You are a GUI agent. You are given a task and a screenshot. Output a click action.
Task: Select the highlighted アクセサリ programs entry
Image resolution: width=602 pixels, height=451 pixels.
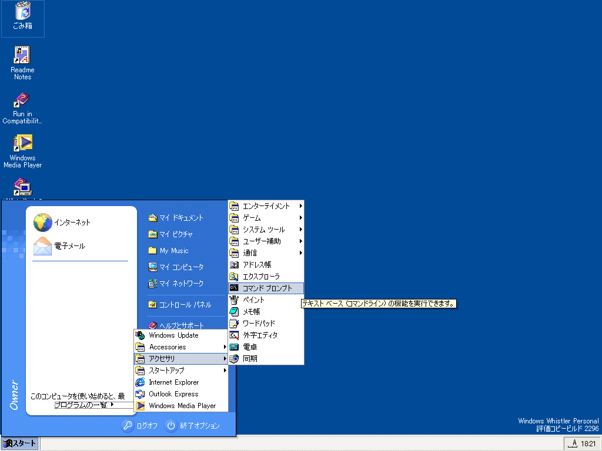(181, 359)
